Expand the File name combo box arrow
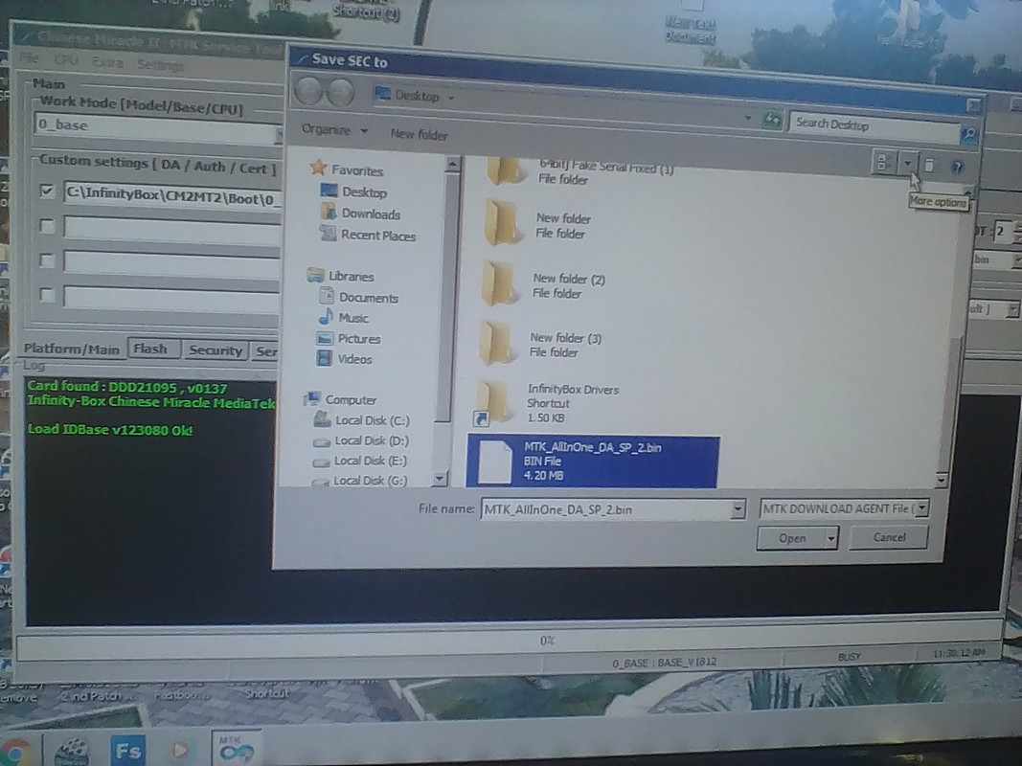Screen dimensions: 1022x766 click(738, 508)
